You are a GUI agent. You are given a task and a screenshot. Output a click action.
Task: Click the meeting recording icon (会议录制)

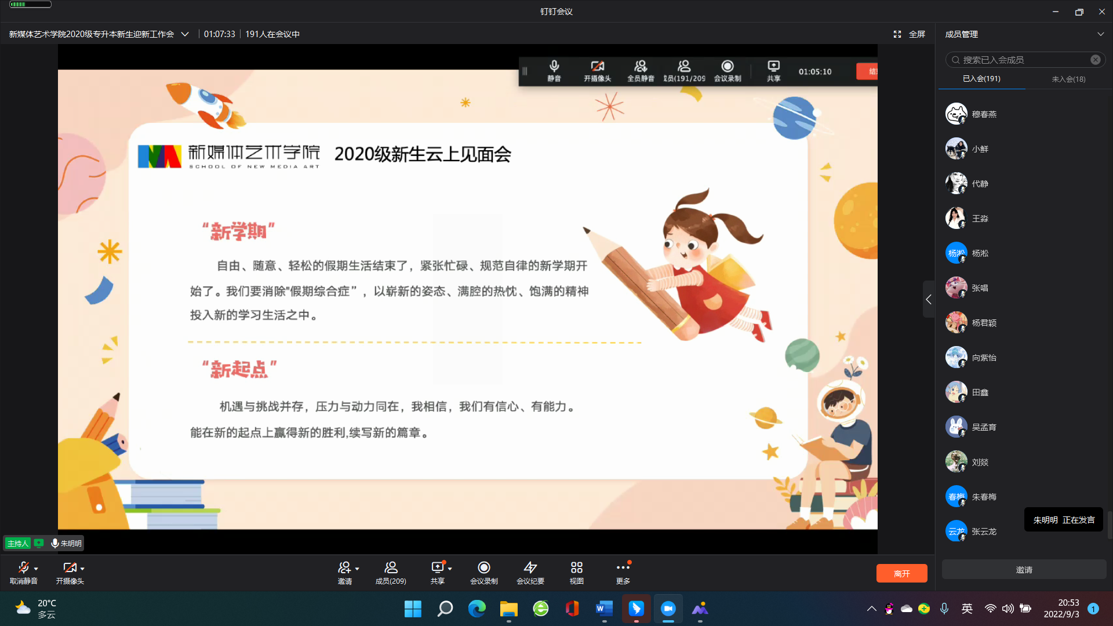point(483,567)
